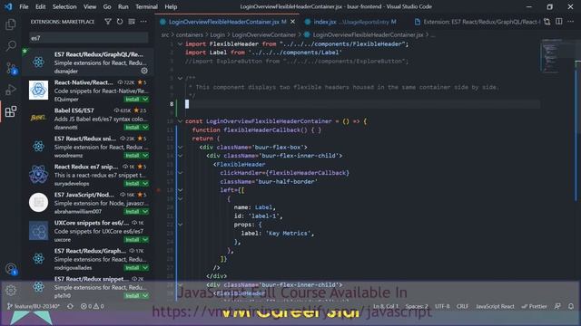This screenshot has width=581, height=326.
Task: Select the UXCore snippets extension icon
Action: coord(38,231)
